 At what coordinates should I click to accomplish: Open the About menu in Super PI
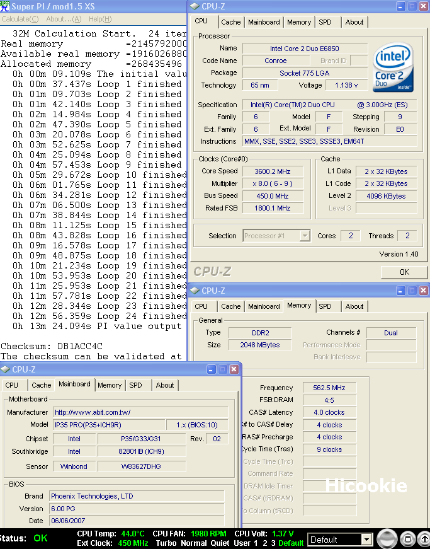point(64,19)
